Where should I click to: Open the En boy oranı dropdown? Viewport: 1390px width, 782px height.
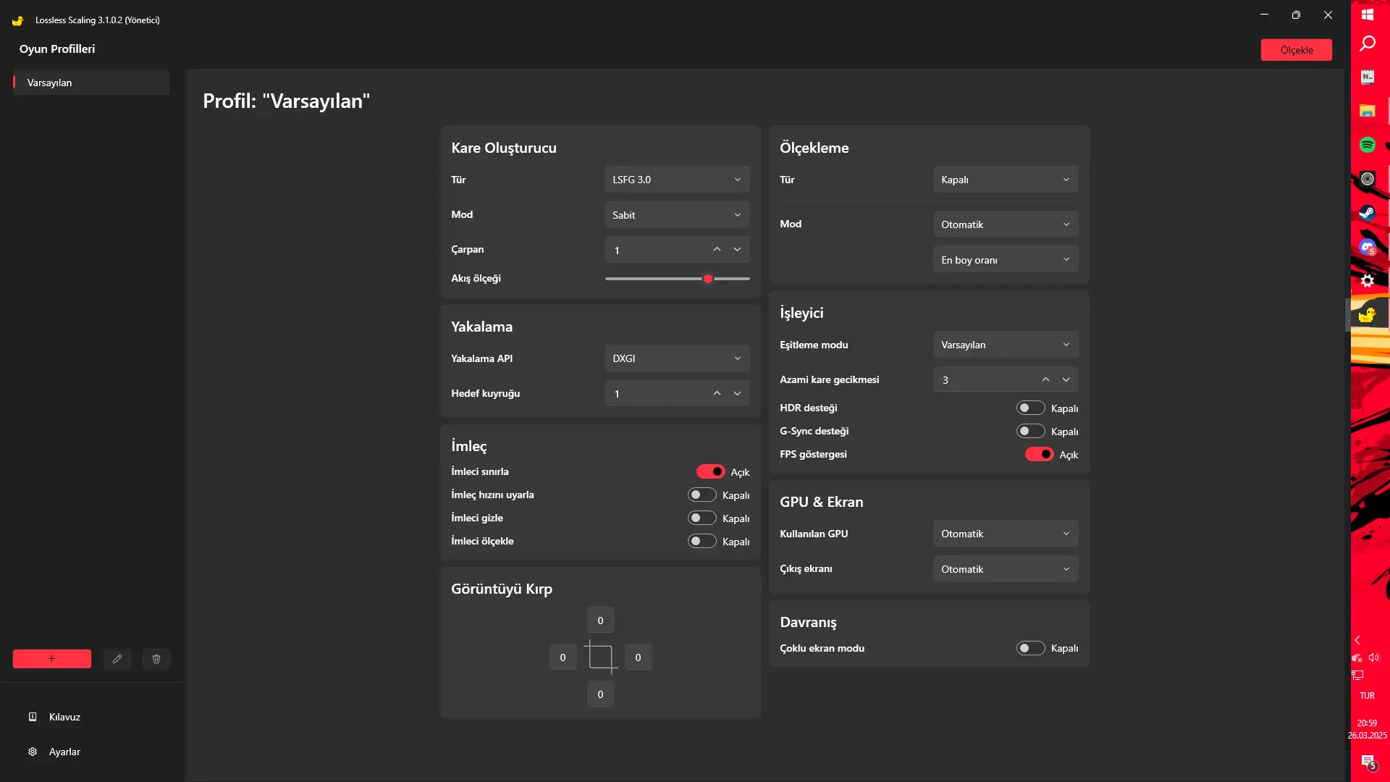coord(1006,260)
